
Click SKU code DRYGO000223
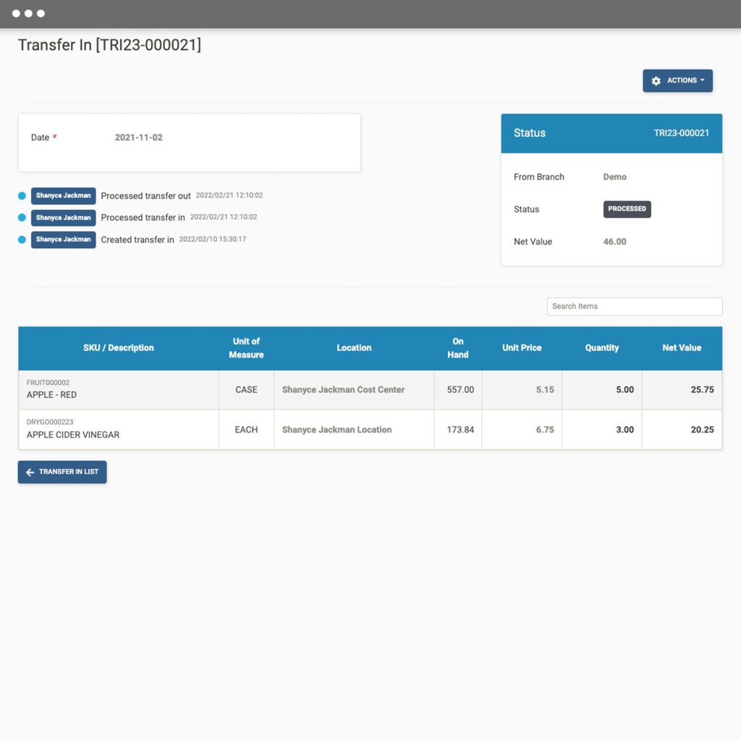pos(50,422)
